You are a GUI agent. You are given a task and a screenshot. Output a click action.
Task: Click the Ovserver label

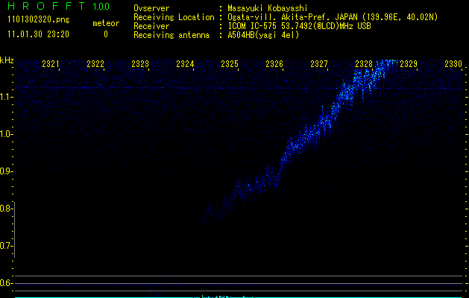tap(151, 8)
